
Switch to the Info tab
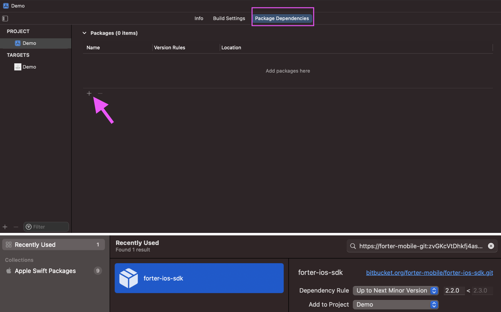tap(199, 19)
